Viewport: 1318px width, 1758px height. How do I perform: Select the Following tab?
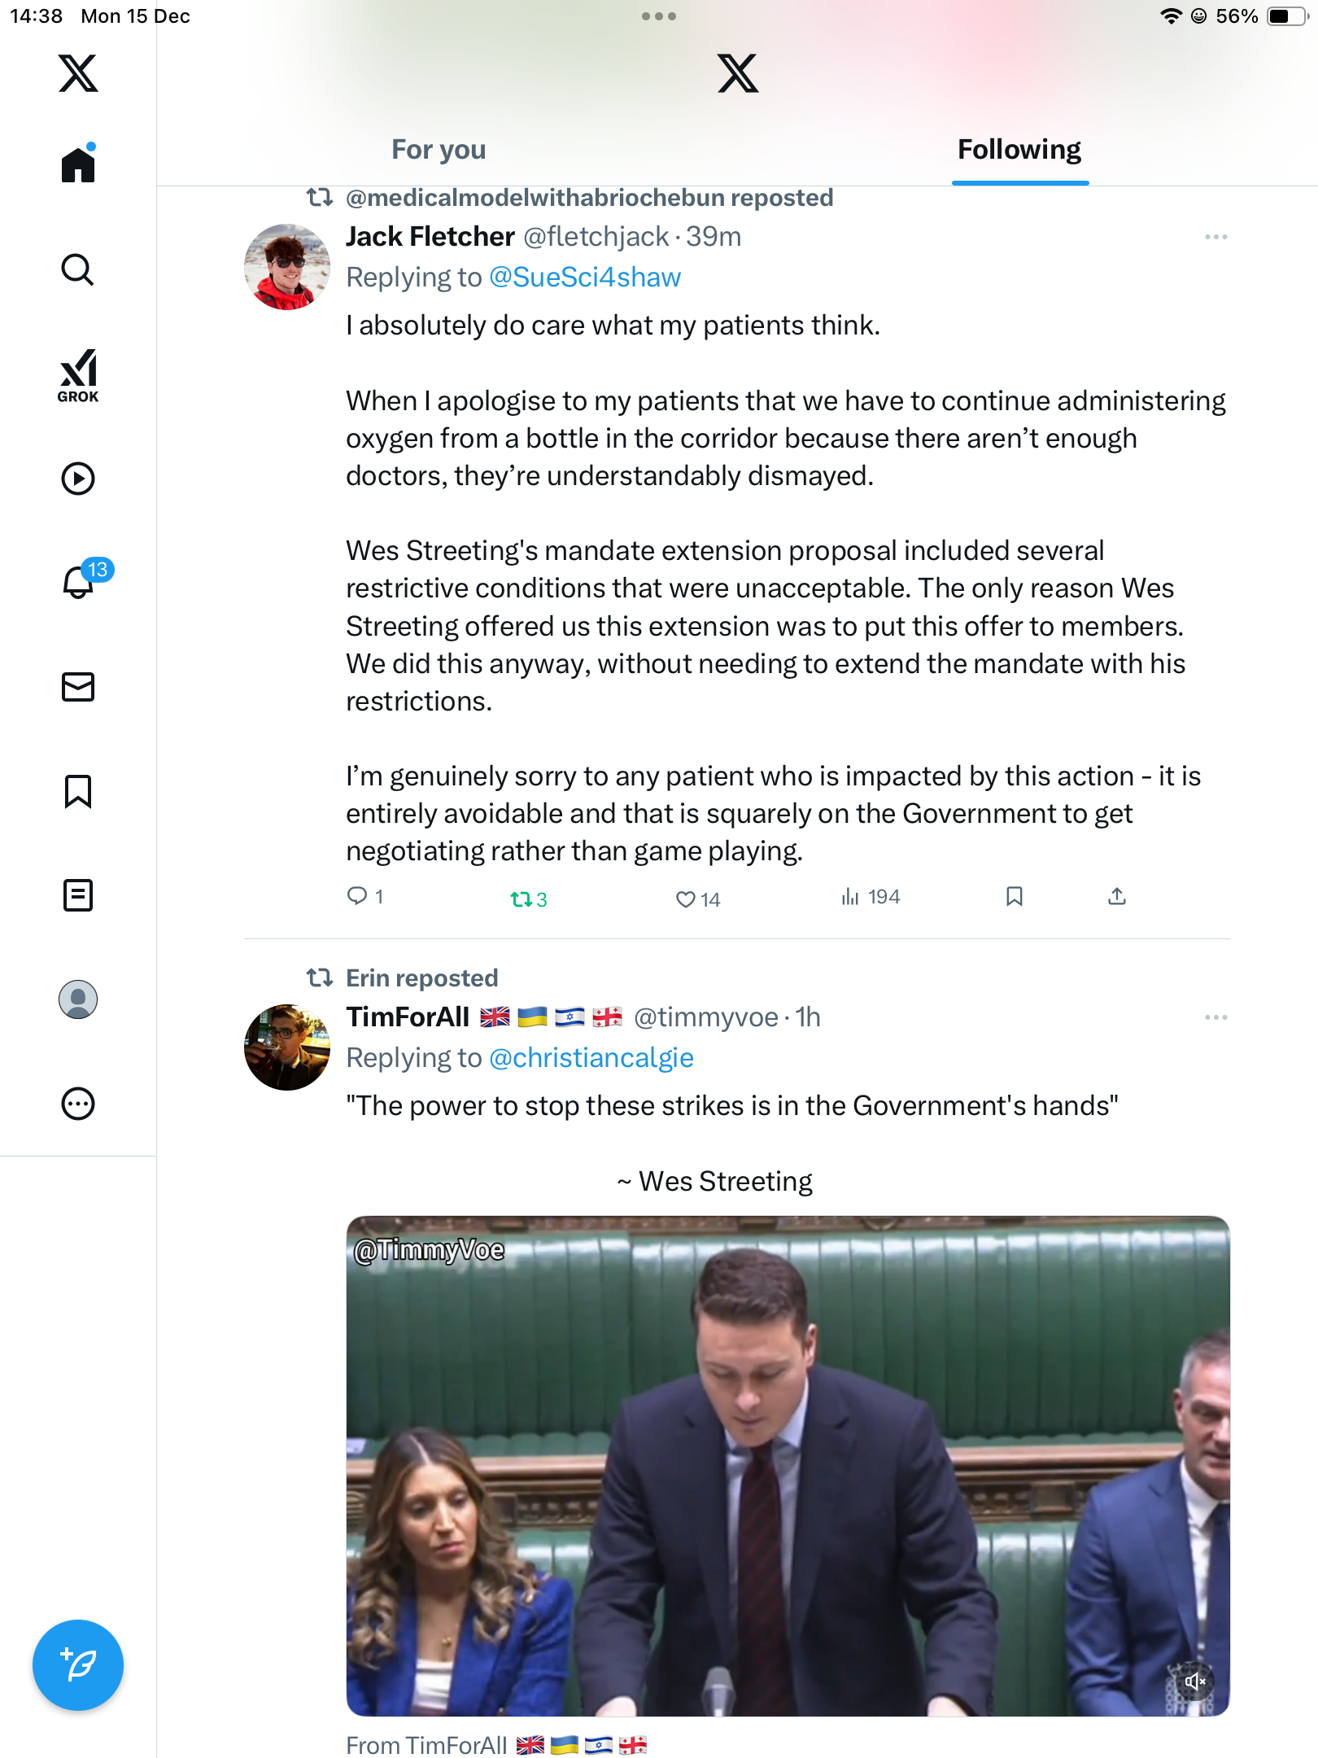1019,150
